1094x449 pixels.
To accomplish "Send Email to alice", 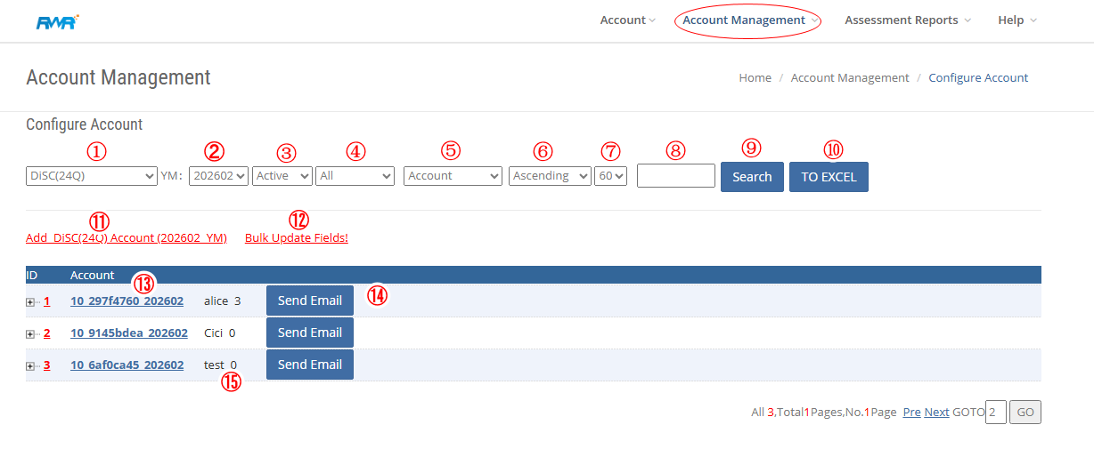I will (309, 301).
